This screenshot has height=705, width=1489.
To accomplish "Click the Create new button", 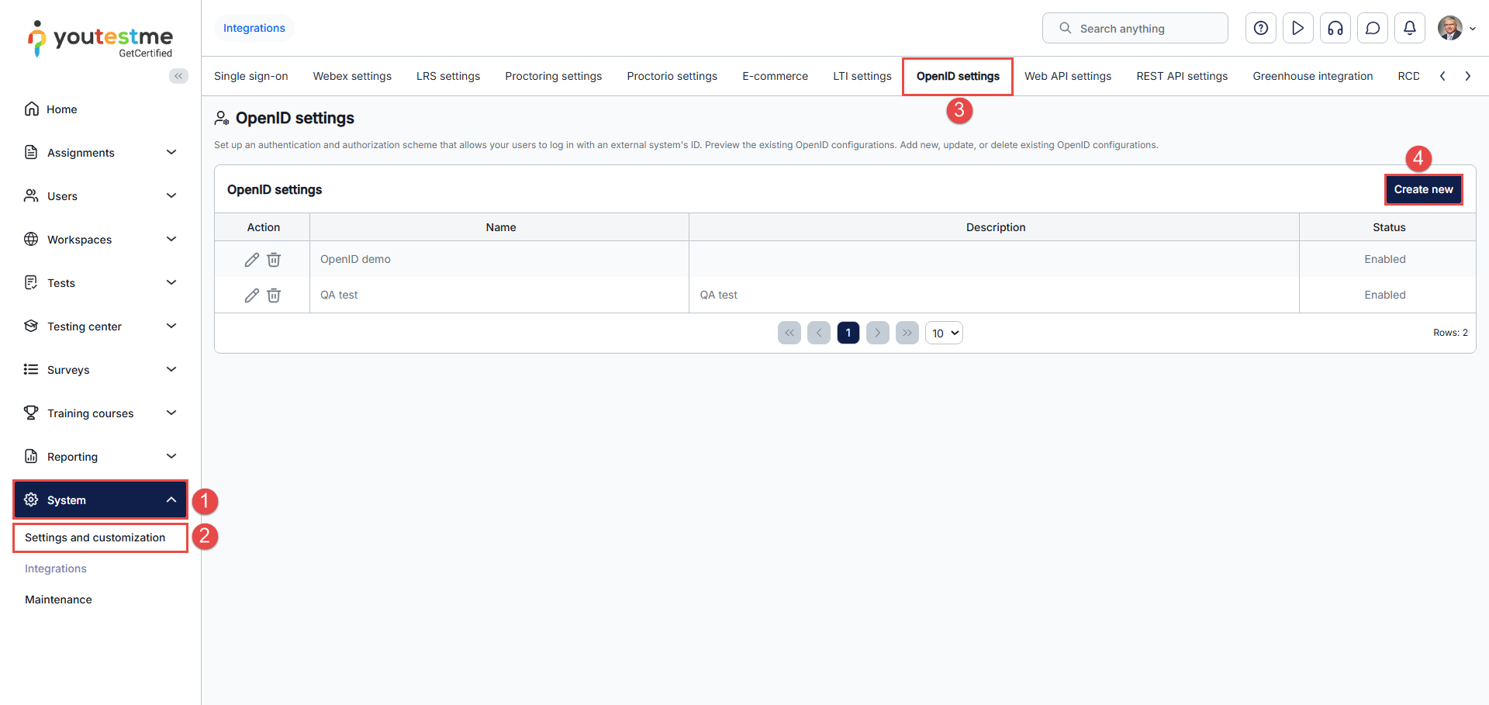I will tap(1423, 189).
